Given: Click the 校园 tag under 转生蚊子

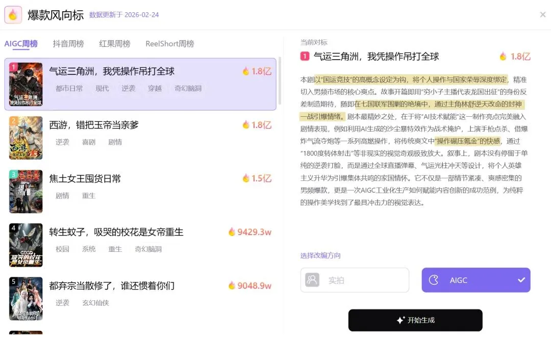Looking at the screenshot, I should click(62, 249).
